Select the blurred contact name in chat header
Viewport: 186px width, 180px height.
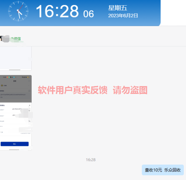pos(5,38)
